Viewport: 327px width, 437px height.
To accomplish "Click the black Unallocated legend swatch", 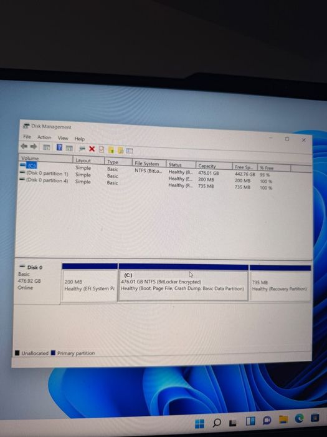I will coord(17,353).
